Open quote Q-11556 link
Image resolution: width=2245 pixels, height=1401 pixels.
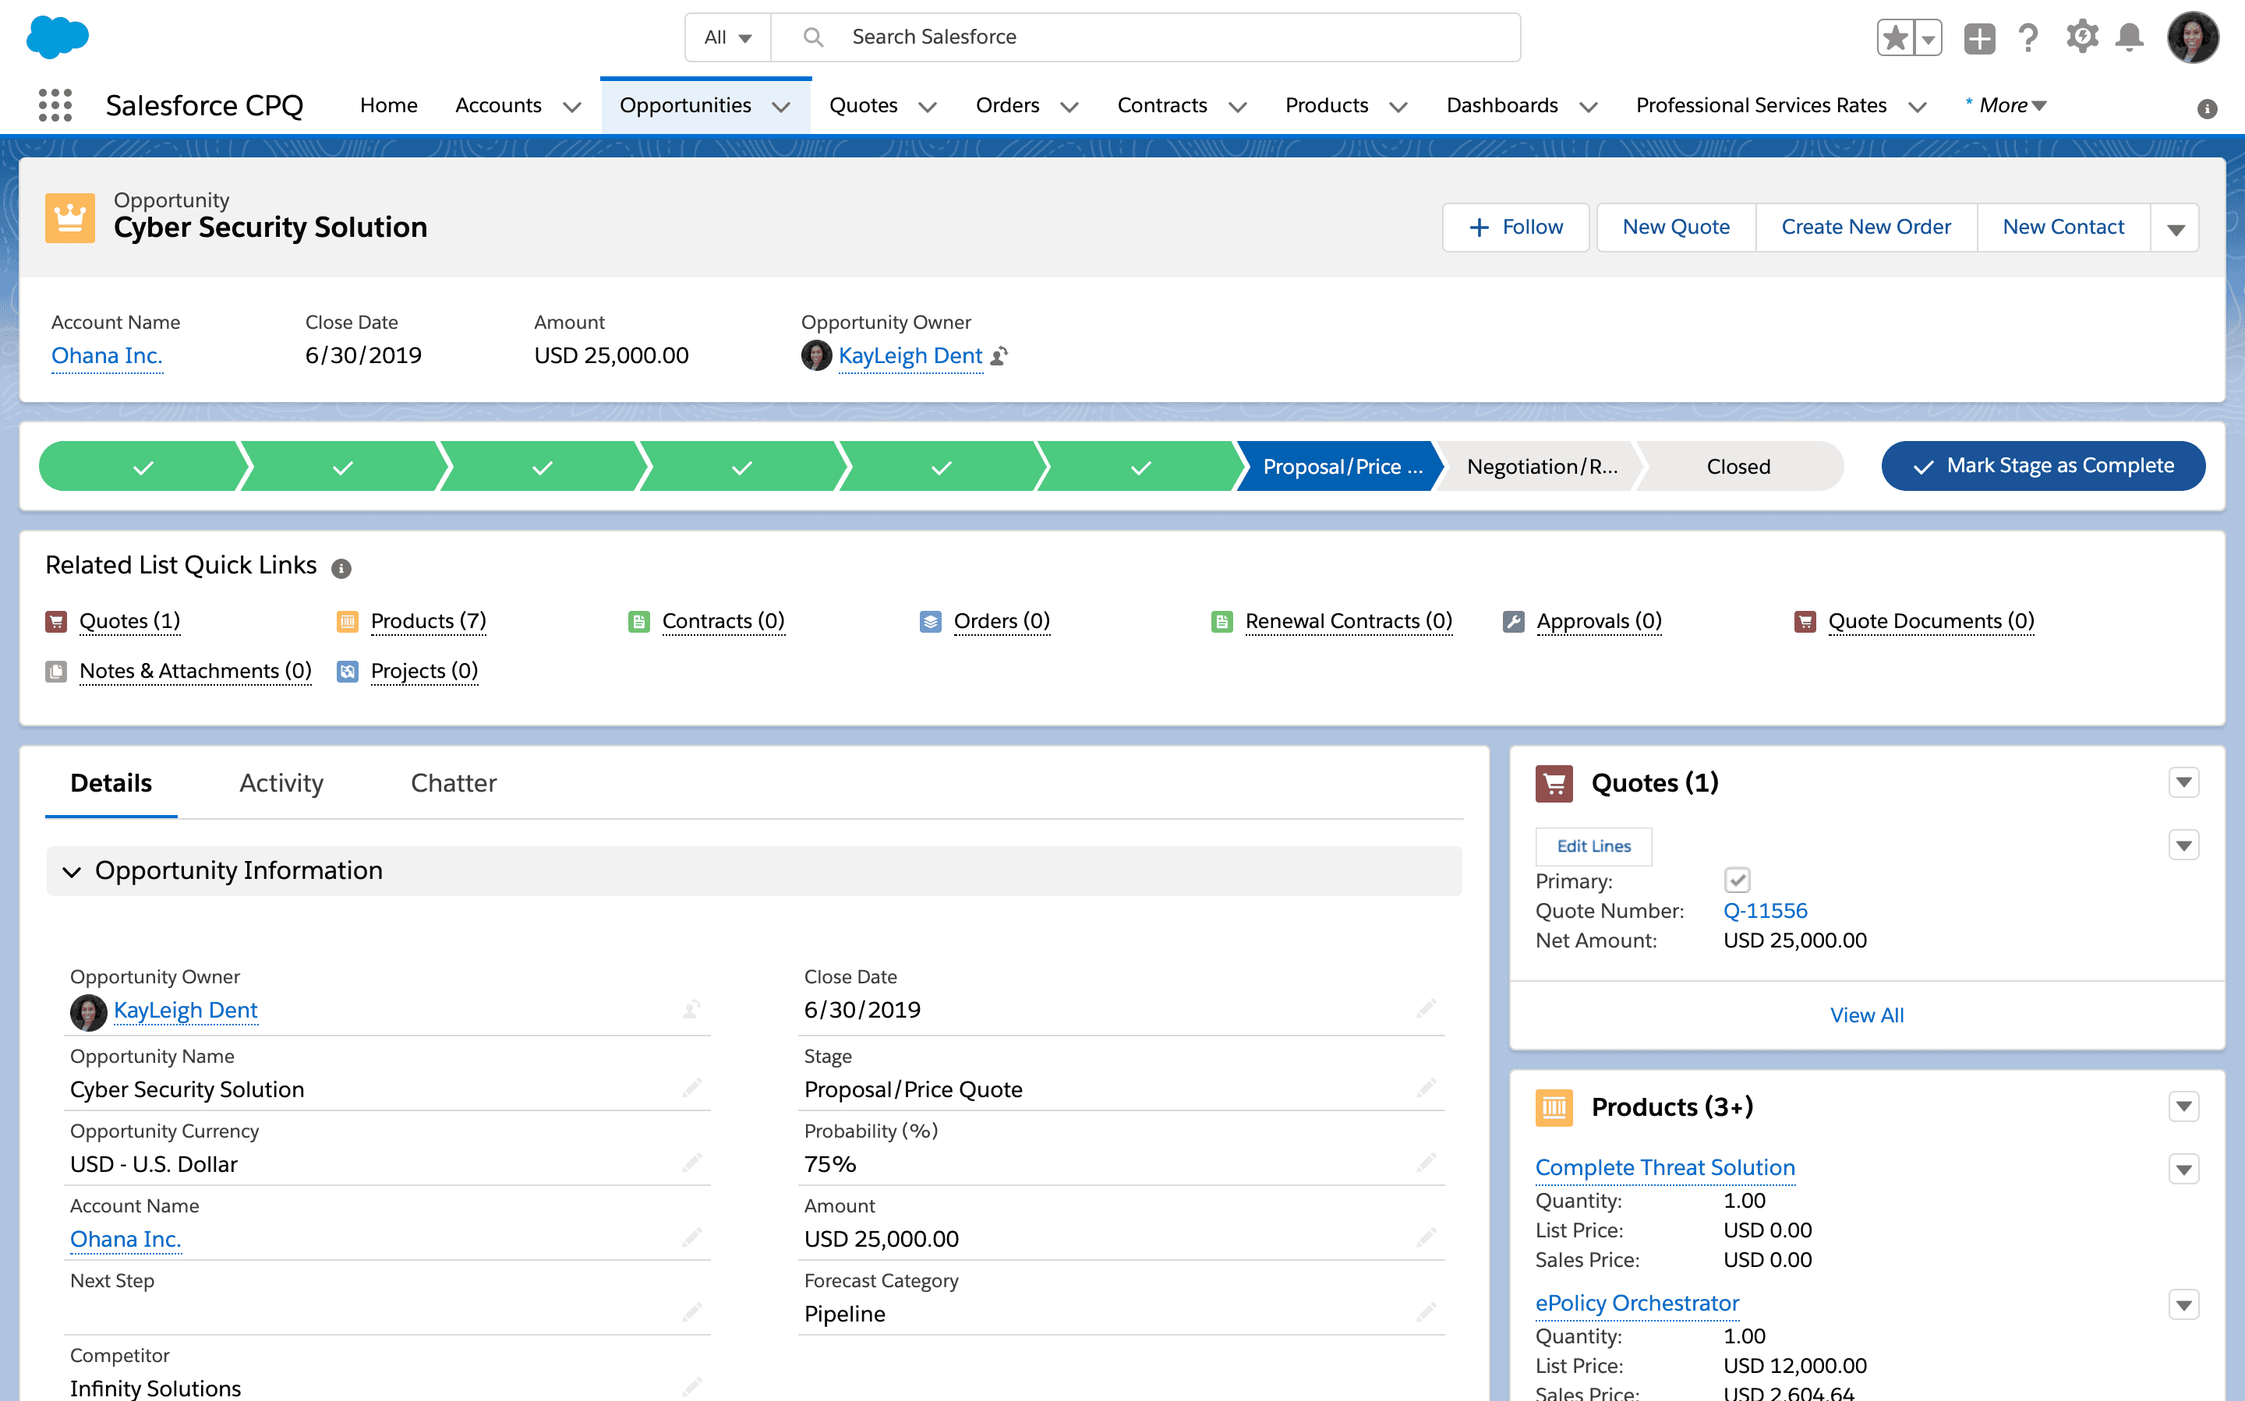pos(1764,911)
